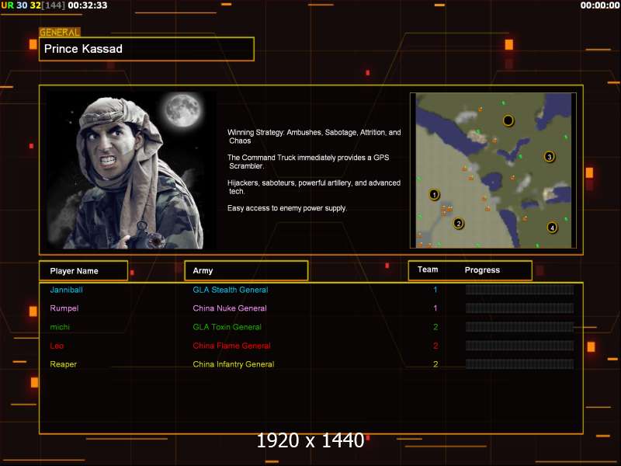Click China Infantry General army entry
The height and width of the screenshot is (466, 621).
234,364
